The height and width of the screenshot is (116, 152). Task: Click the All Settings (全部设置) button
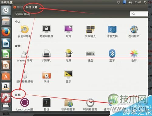[23, 14]
